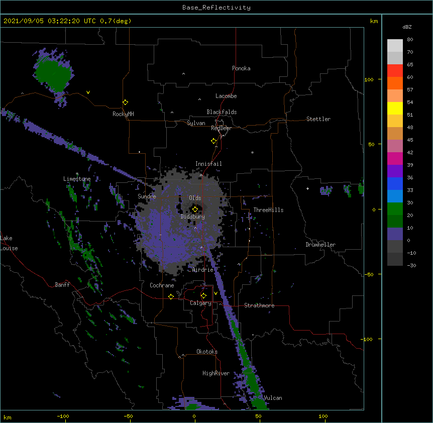Click the HighRiver town label
This screenshot has height=423, width=433.
pos(216,373)
